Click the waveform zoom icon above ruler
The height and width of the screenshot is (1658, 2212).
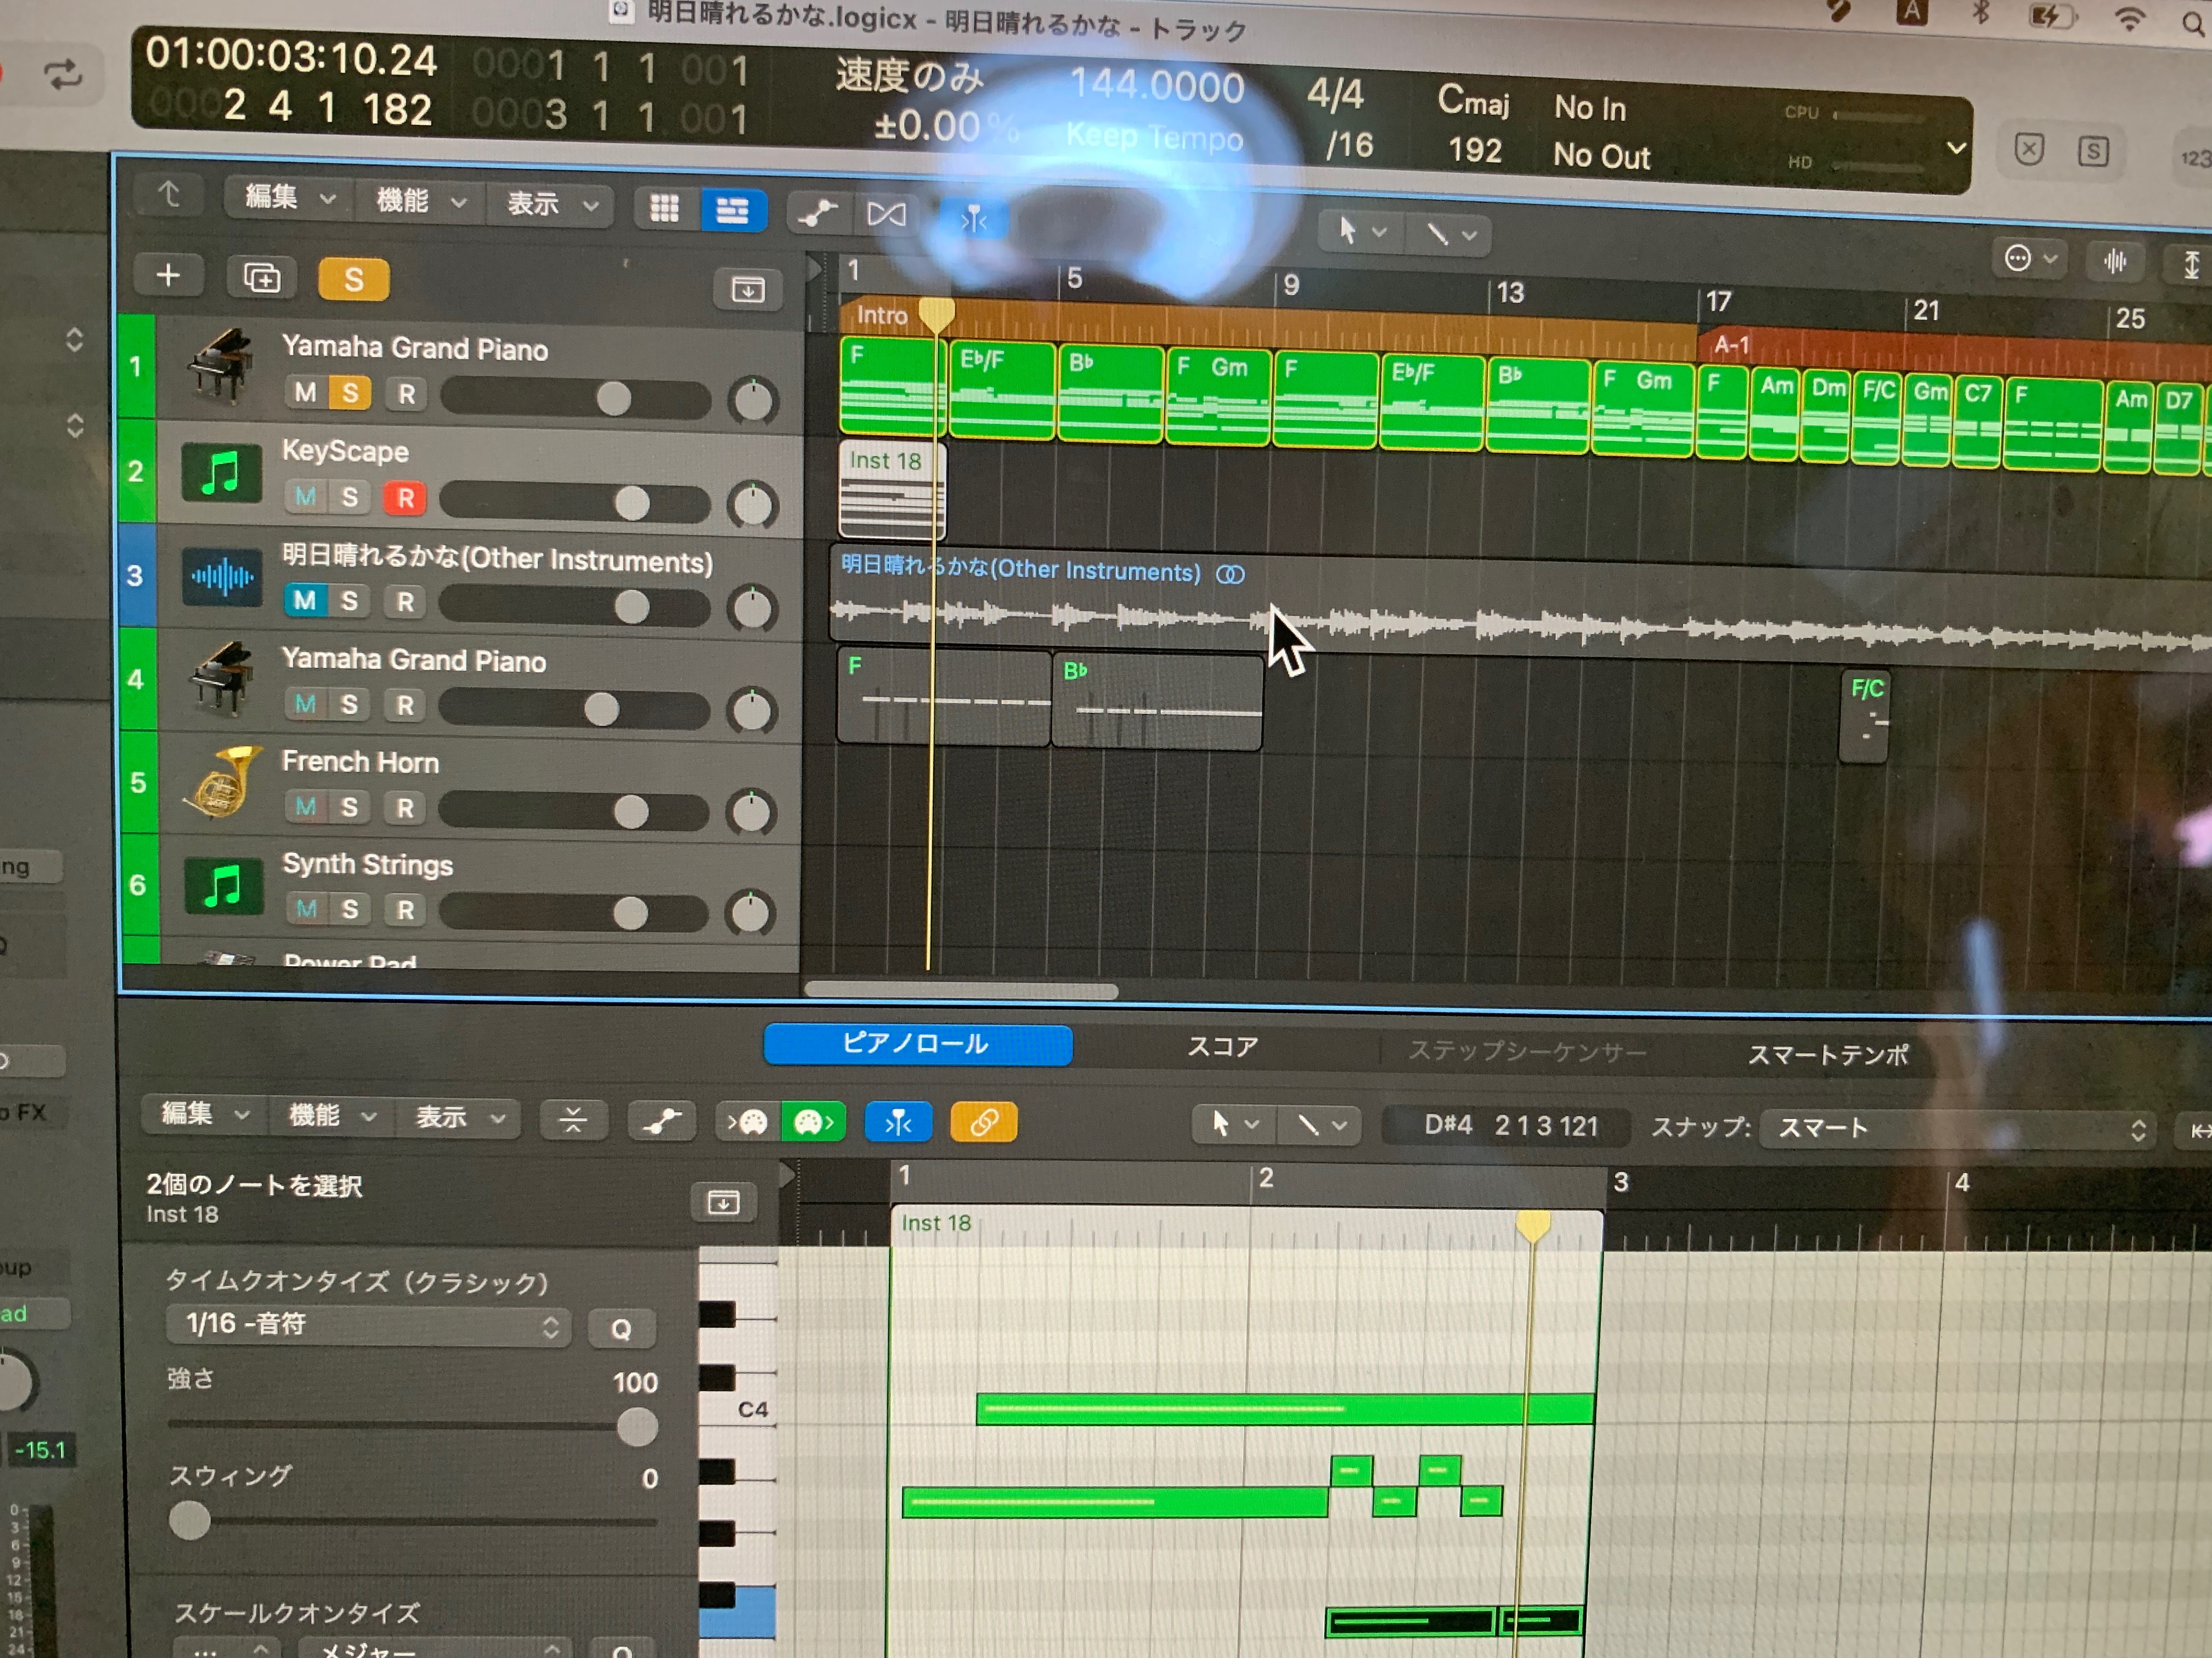pyautogui.click(x=2115, y=262)
